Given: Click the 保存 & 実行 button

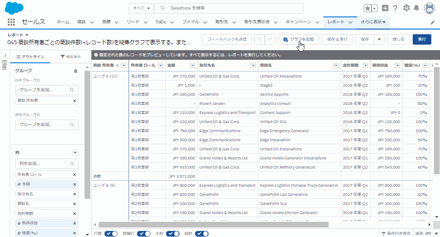Looking at the screenshot, I should [x=337, y=39].
